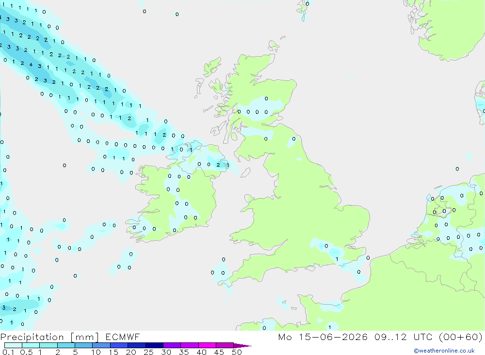Click the 'ECMWF' model label
This screenshot has height=355, width=485.
(x=123, y=337)
